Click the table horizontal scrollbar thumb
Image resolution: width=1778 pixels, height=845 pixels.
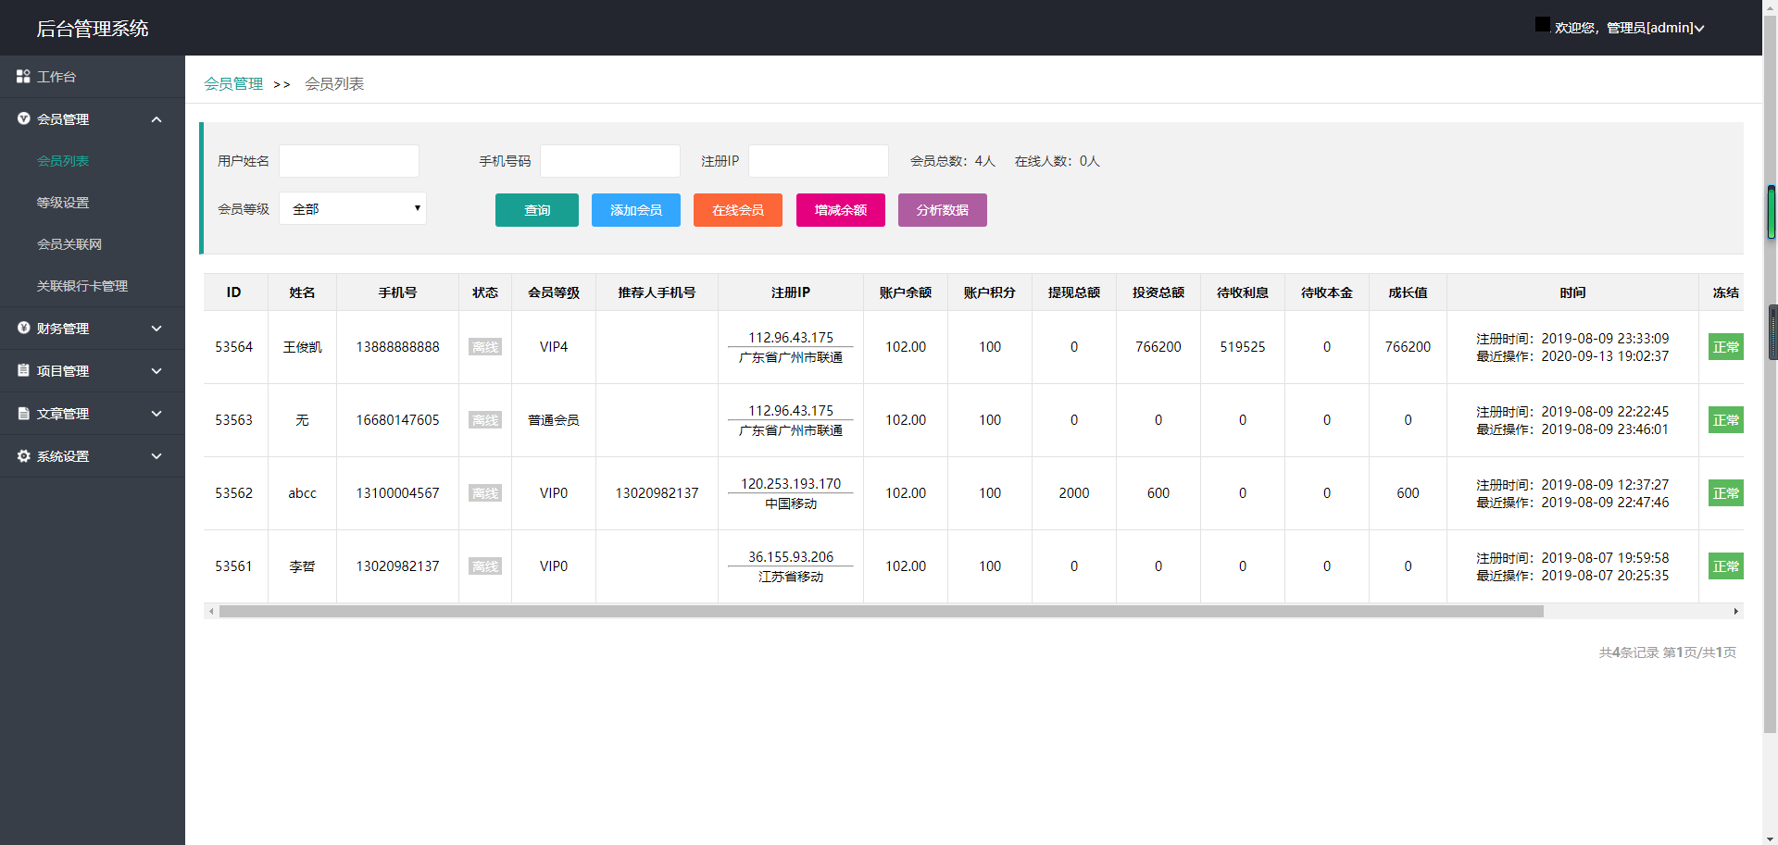882,611
